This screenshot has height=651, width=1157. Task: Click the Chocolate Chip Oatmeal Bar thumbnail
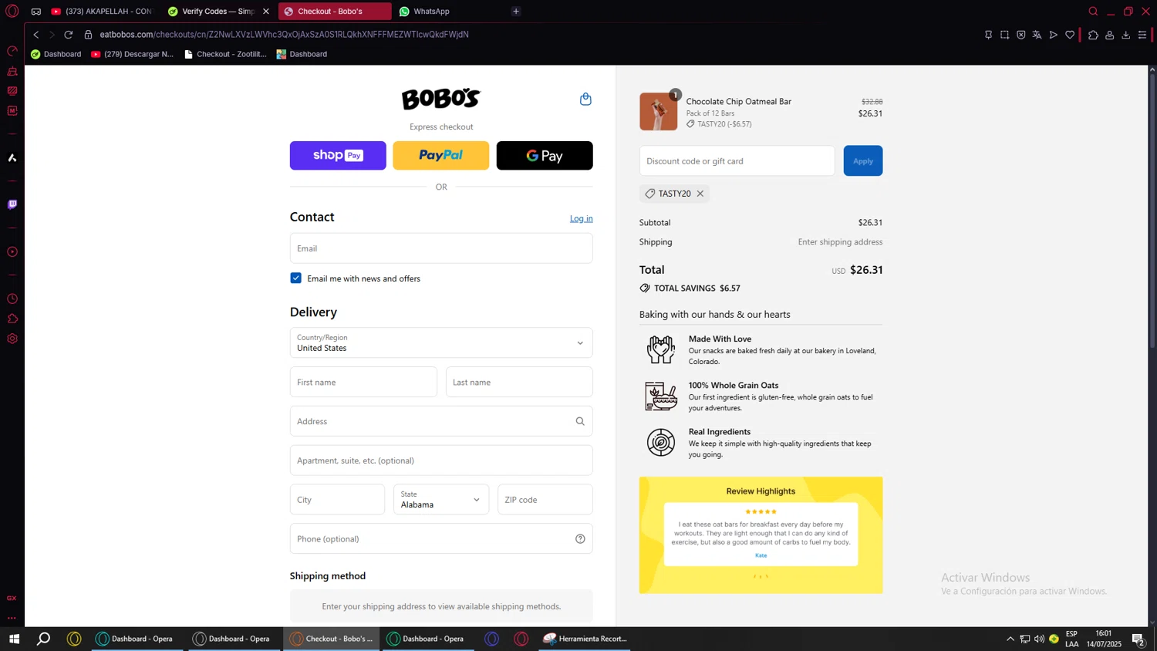659,112
